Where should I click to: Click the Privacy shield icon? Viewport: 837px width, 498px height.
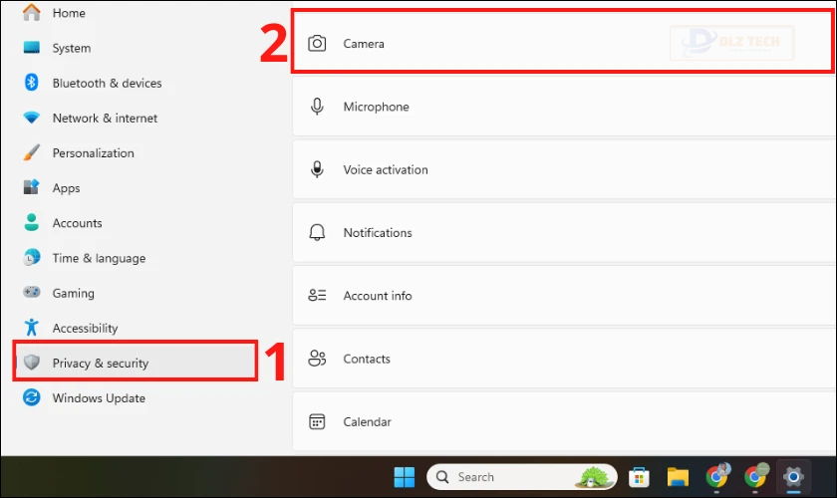click(x=32, y=363)
